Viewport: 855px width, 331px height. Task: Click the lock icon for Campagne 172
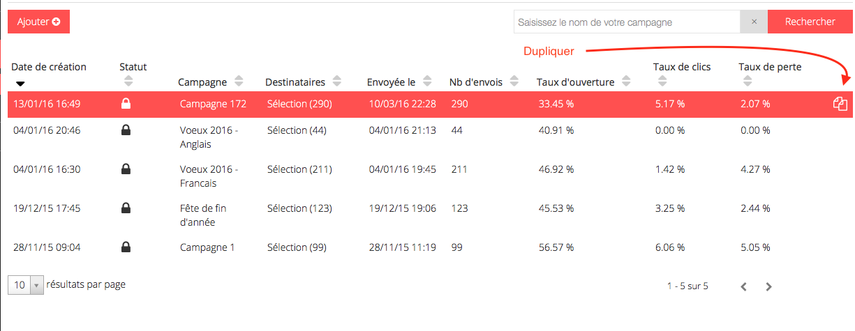click(x=126, y=104)
